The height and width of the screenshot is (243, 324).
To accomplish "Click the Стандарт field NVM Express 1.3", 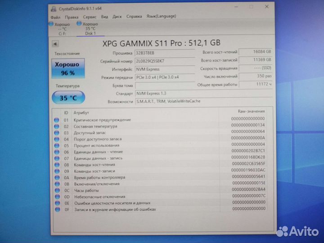I will pyautogui.click(x=204, y=94).
